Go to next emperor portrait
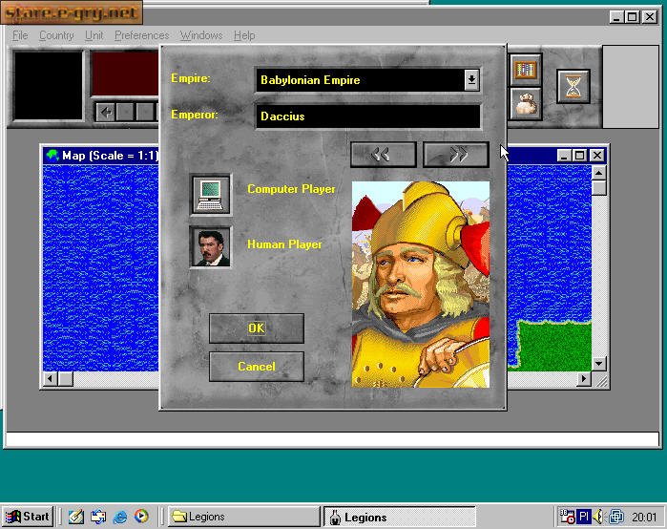Image resolution: width=667 pixels, height=529 pixels. pyautogui.click(x=456, y=154)
